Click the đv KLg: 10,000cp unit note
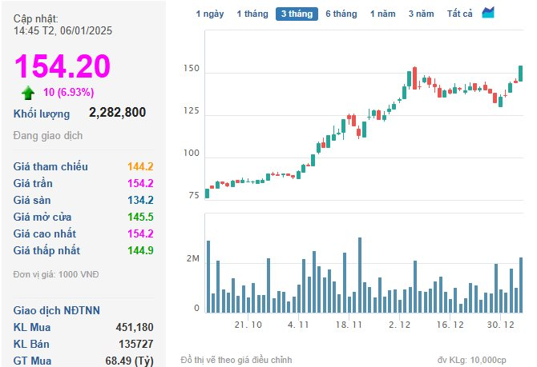Screen dimensions: 537x367 point(471,360)
